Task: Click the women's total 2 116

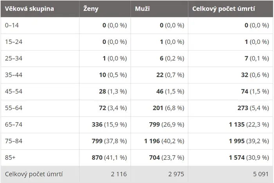Action: (119, 174)
